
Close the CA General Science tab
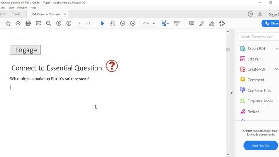click(65, 14)
